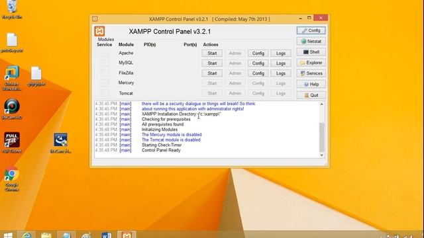Open Microsoft Word from the taskbar
Viewport: 424px width, 238px height.
click(x=106, y=235)
